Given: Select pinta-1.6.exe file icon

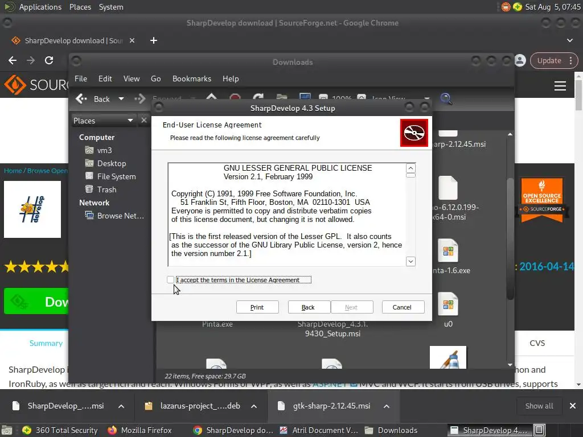Looking at the screenshot, I should coord(448,251).
